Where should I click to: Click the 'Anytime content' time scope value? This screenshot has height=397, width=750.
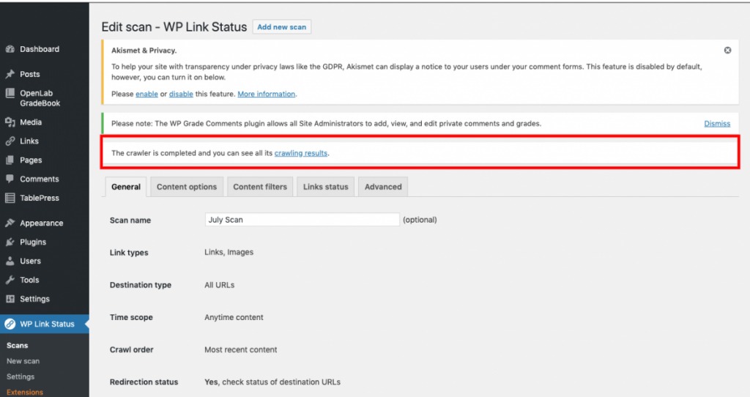(234, 317)
